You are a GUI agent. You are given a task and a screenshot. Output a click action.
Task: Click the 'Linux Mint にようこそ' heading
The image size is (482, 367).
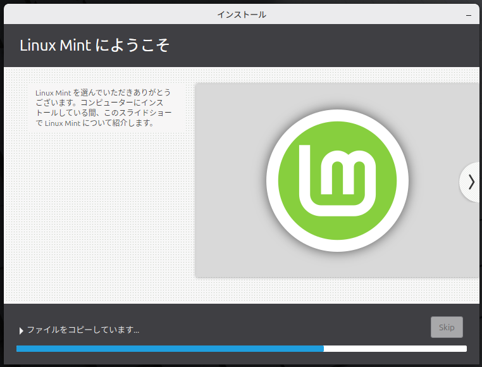(94, 45)
